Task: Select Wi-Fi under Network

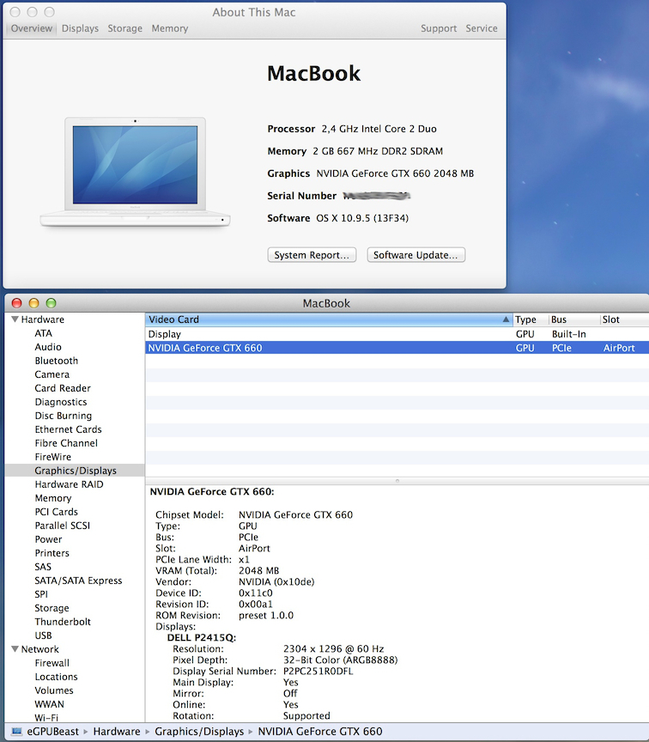Action: tap(46, 718)
